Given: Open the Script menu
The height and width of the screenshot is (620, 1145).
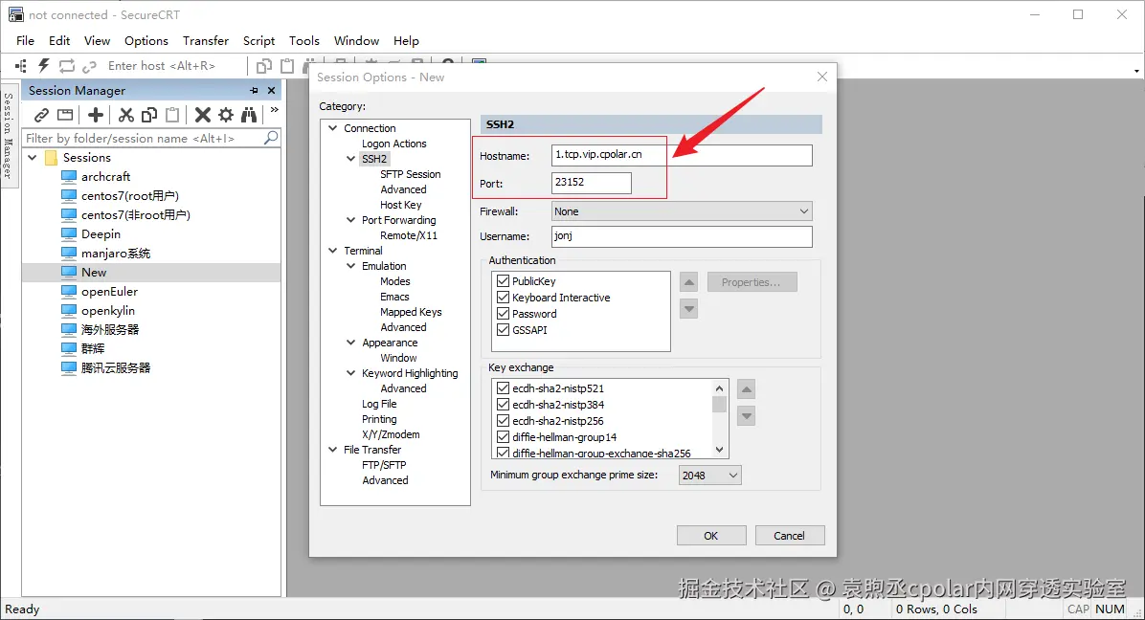Looking at the screenshot, I should click(259, 41).
